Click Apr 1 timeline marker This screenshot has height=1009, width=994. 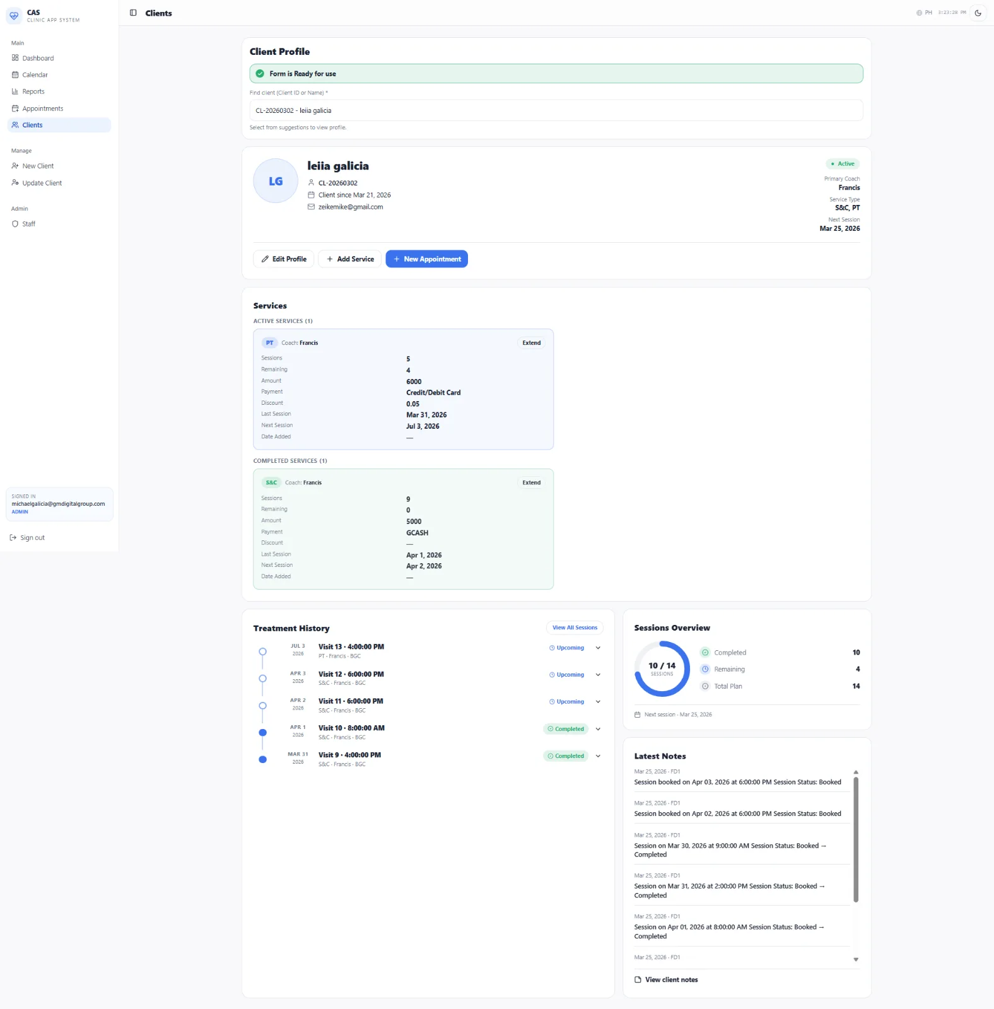pos(262,733)
